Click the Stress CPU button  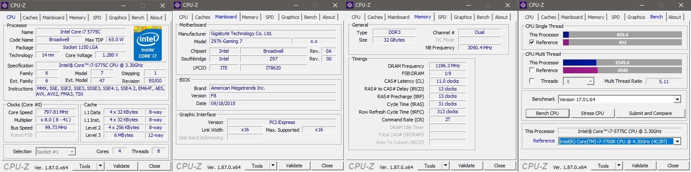click(592, 113)
